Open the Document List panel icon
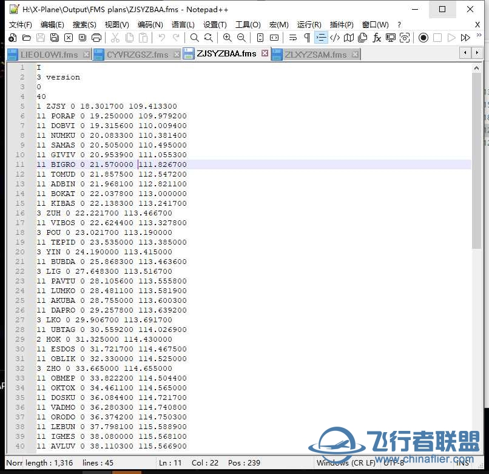 coord(363,38)
